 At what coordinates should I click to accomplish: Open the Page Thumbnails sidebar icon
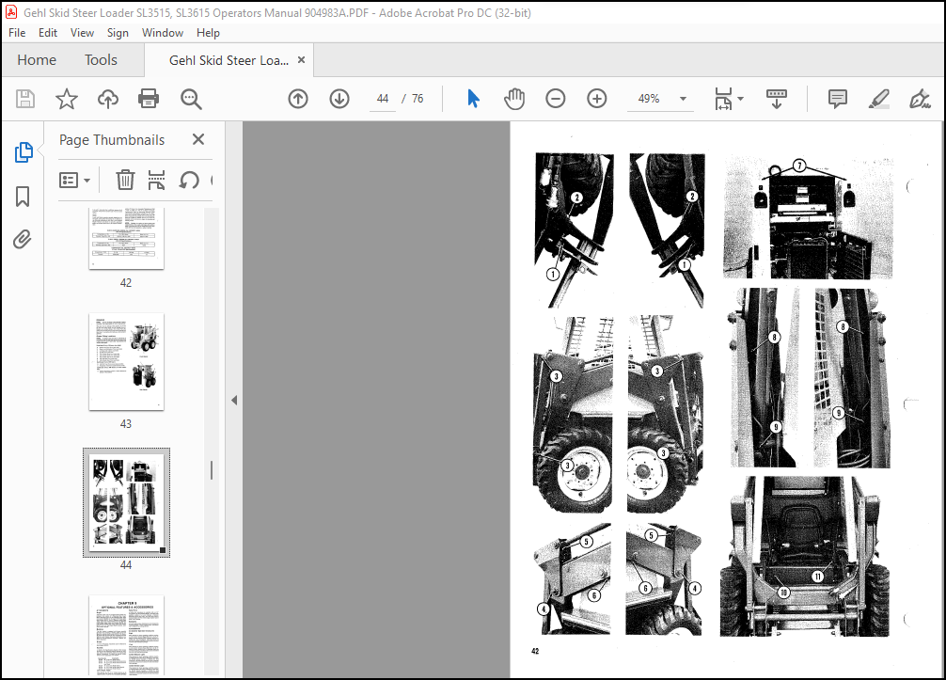coord(23,152)
